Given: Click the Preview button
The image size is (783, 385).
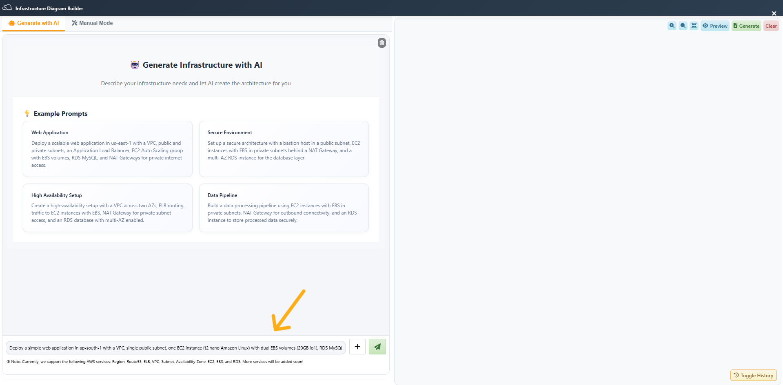Looking at the screenshot, I should (x=715, y=26).
